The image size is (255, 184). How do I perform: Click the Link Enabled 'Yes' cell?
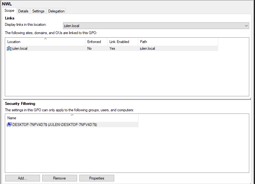(x=112, y=48)
